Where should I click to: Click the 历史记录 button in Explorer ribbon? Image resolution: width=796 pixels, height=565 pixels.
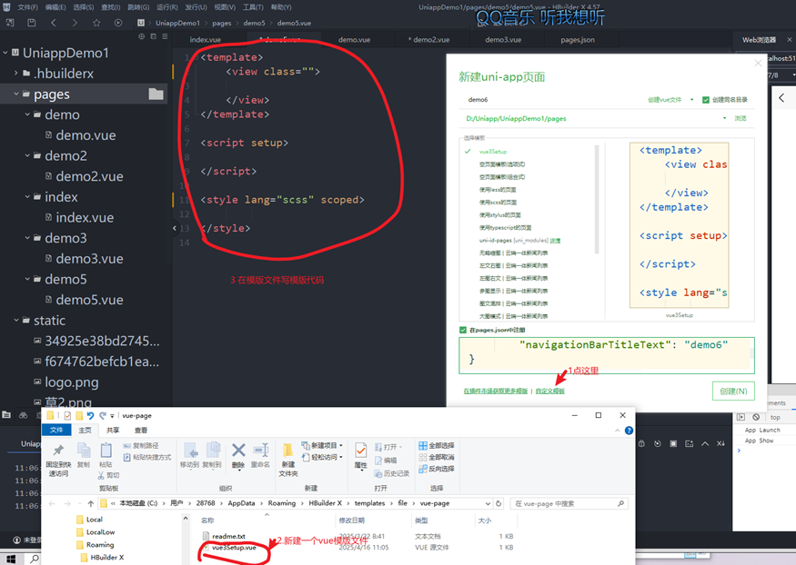392,473
